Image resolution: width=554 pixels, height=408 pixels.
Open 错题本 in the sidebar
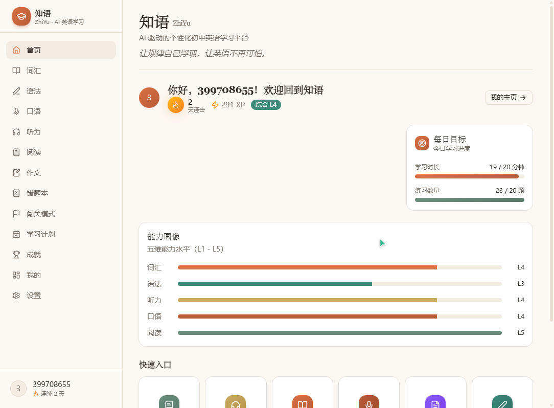pos(61,193)
